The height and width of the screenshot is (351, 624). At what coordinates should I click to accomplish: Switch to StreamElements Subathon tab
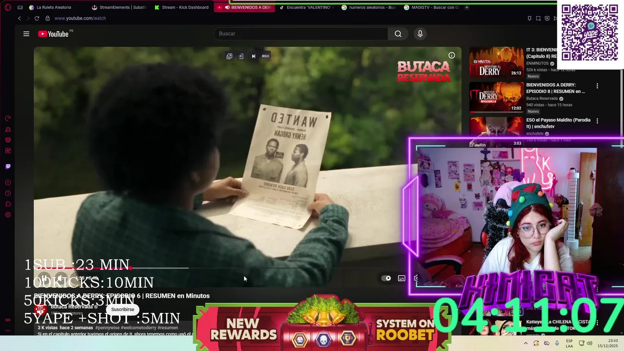[x=119, y=7]
